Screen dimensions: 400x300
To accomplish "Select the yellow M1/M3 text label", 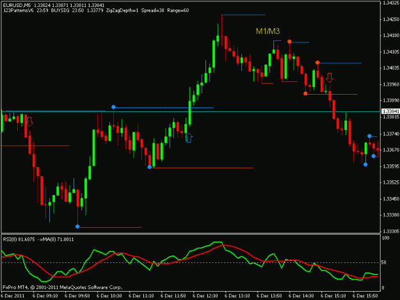I will (268, 31).
